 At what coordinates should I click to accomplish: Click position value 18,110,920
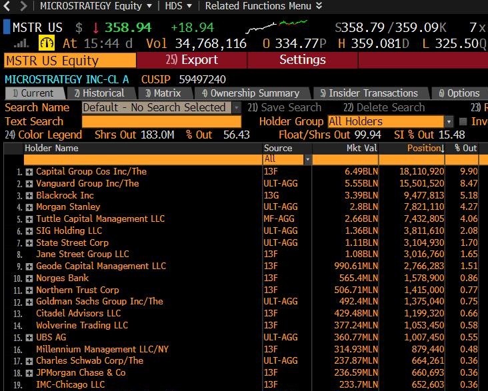pos(422,172)
